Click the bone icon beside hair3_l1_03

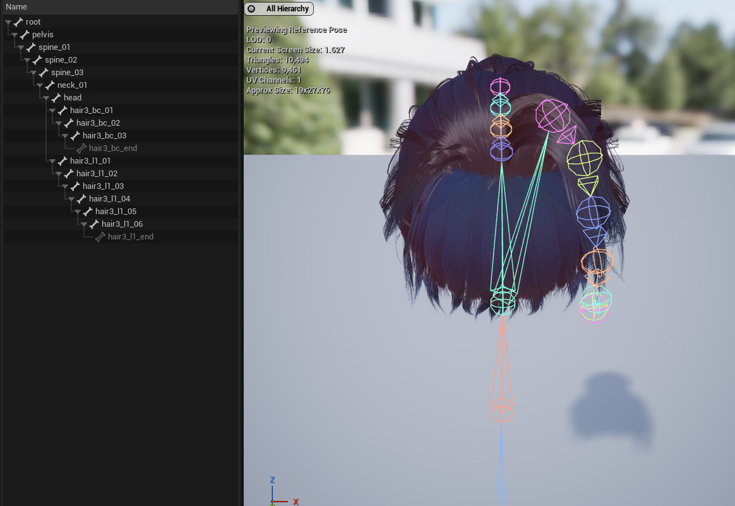point(76,186)
